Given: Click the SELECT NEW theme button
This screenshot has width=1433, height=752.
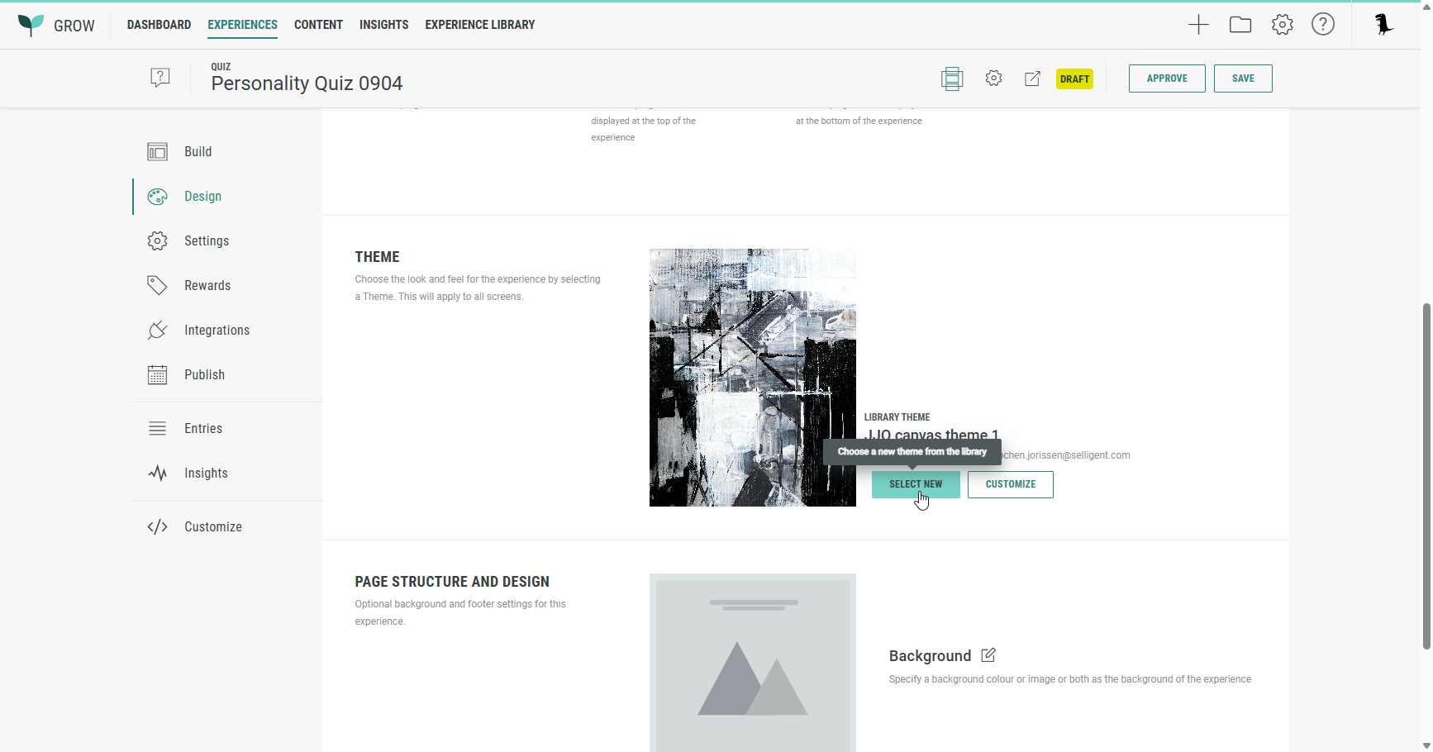Looking at the screenshot, I should point(916,484).
